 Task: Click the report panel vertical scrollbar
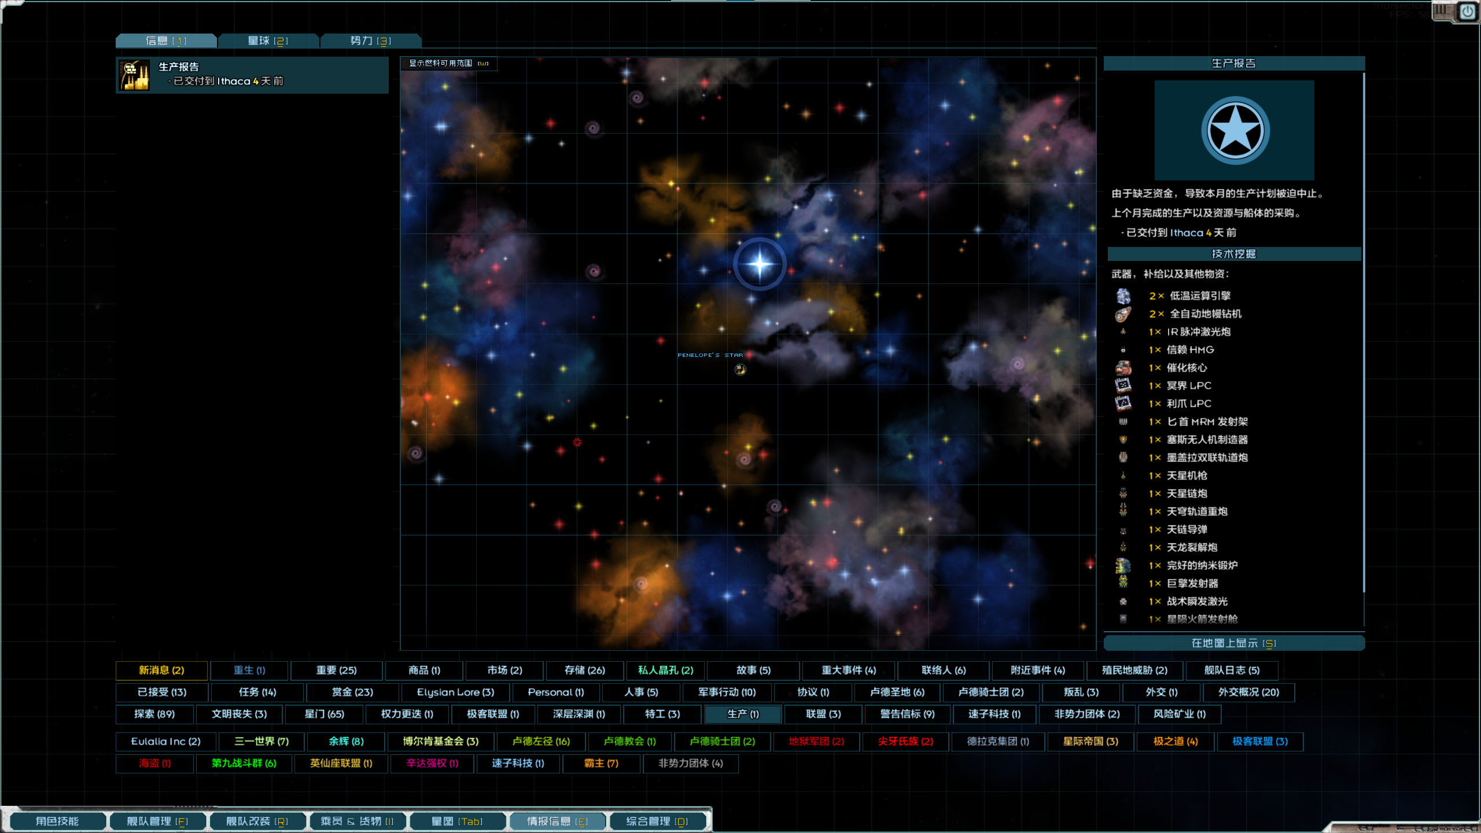click(1364, 333)
